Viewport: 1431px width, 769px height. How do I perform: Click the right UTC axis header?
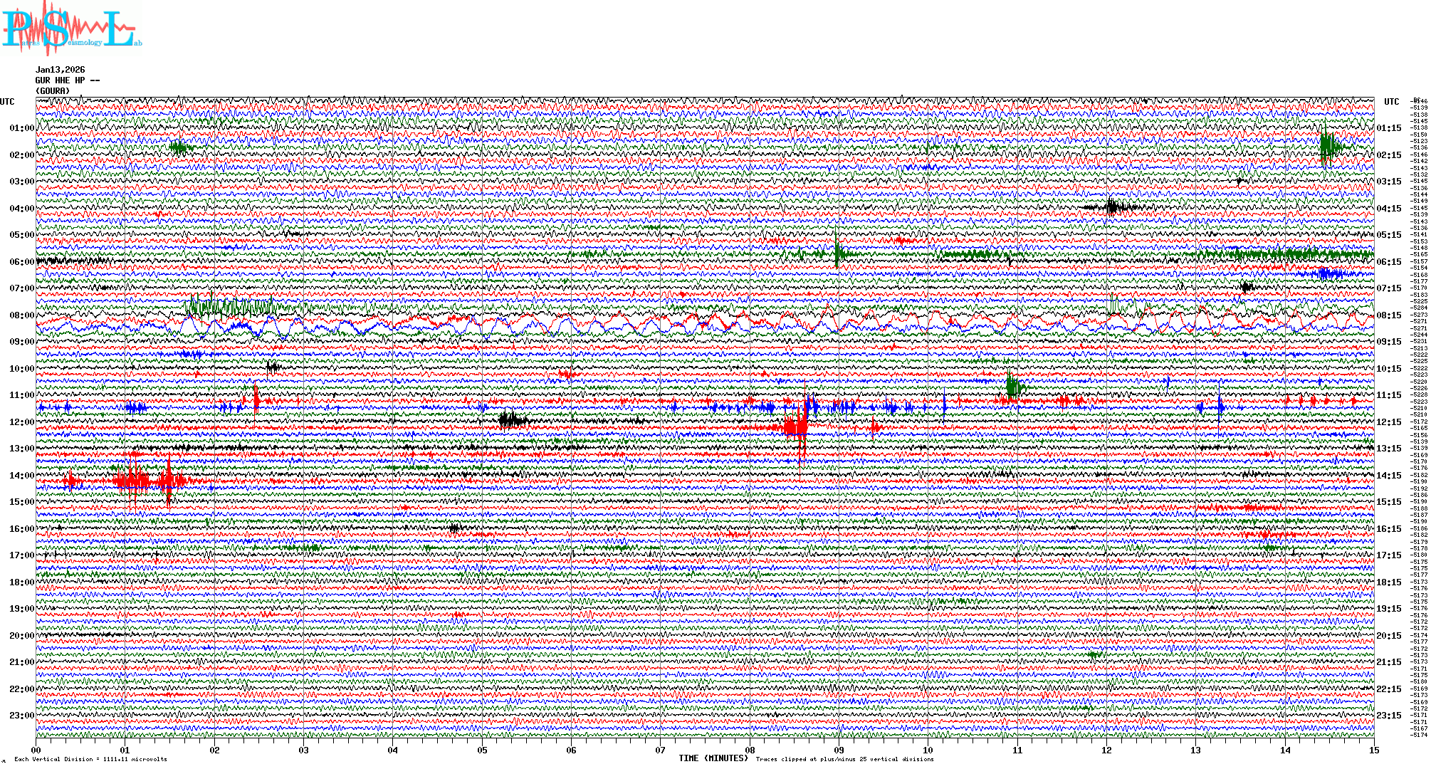tap(1392, 102)
